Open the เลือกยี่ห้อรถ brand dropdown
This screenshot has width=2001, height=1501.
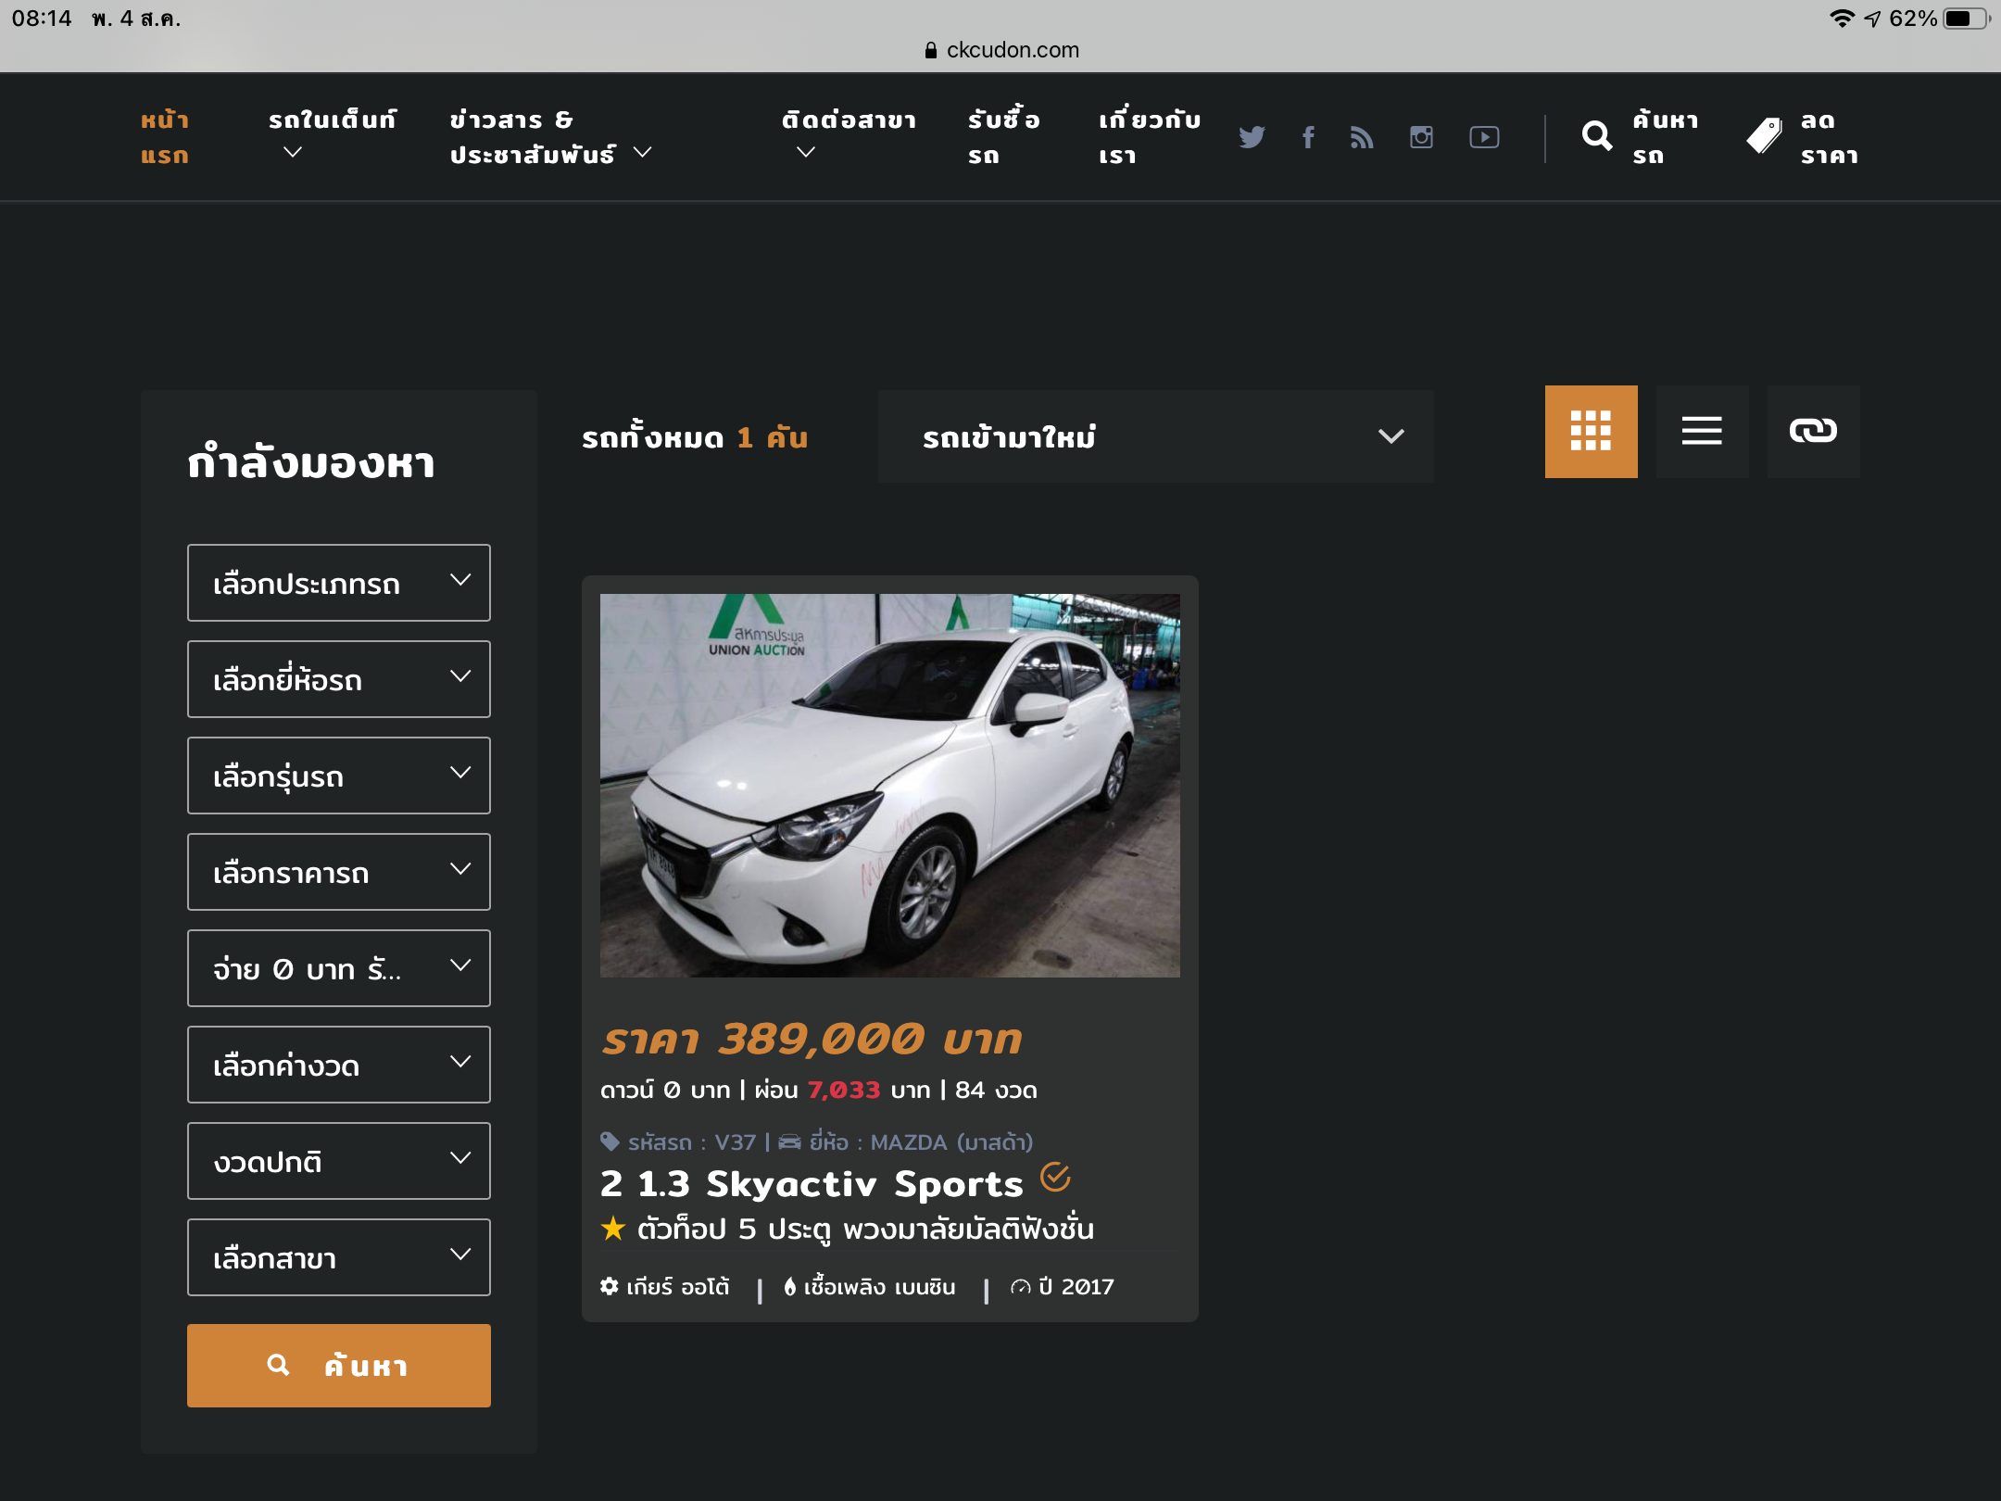click(339, 679)
